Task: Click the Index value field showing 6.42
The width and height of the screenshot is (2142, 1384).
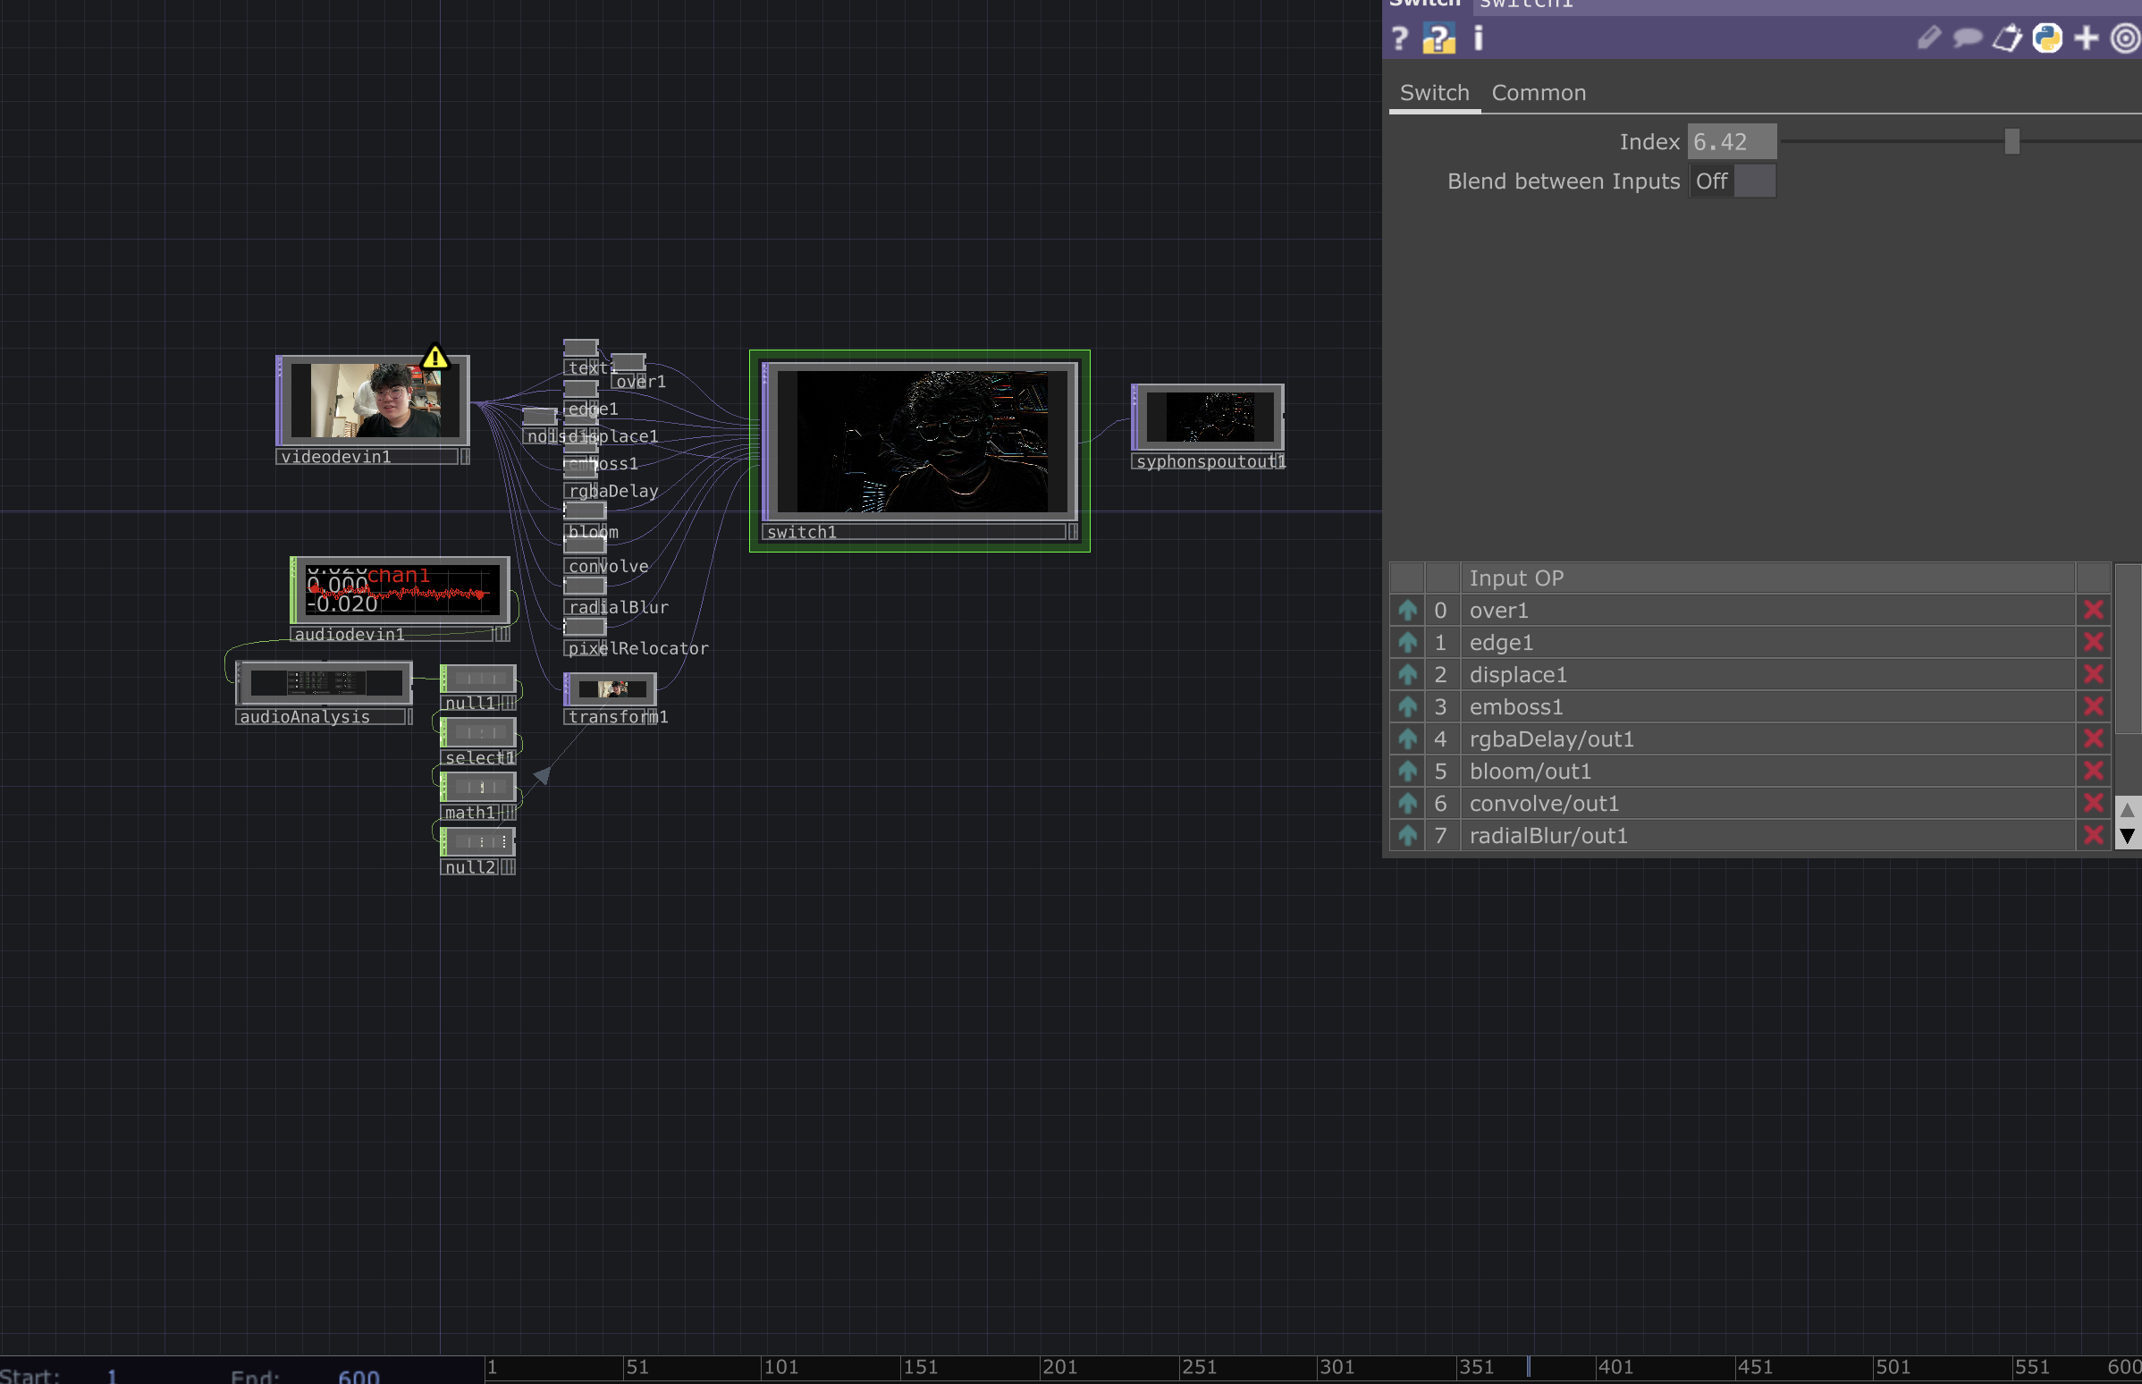Action: [1731, 142]
